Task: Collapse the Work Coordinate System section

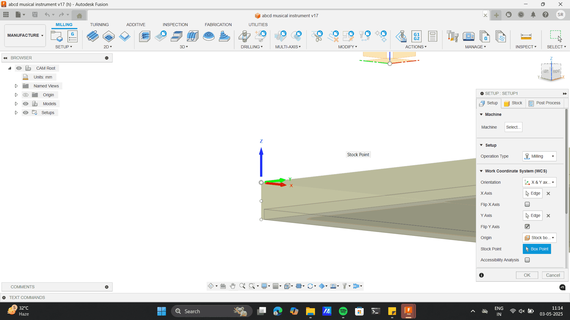Action: point(481,171)
